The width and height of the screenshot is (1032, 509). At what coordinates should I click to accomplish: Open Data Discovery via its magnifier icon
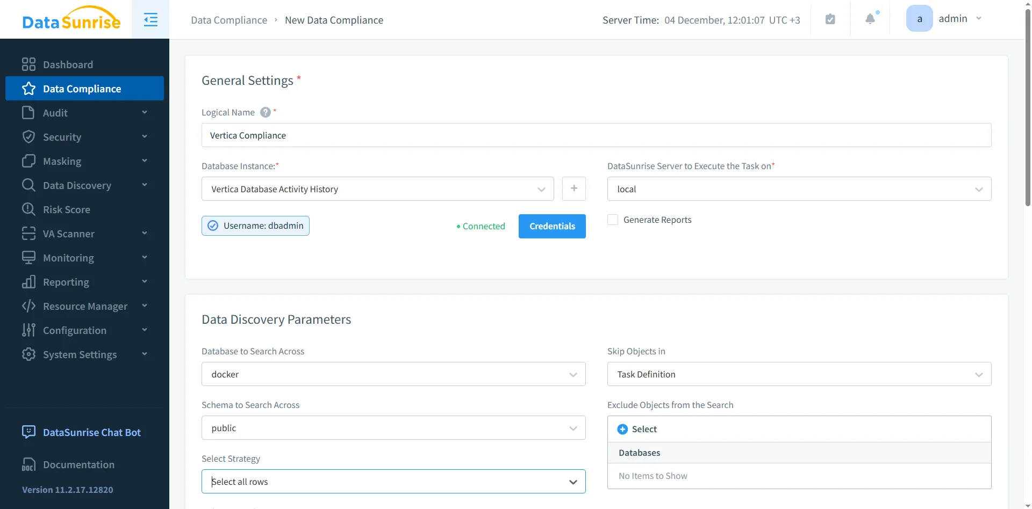point(29,185)
